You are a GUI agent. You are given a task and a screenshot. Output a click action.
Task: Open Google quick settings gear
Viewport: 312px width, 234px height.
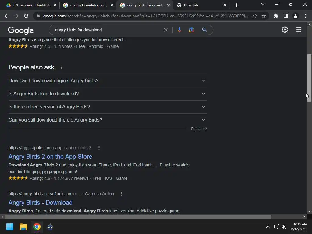point(285,30)
